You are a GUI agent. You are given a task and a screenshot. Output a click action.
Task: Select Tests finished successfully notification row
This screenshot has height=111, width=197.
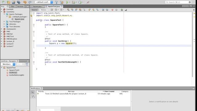[x=83, y=94]
